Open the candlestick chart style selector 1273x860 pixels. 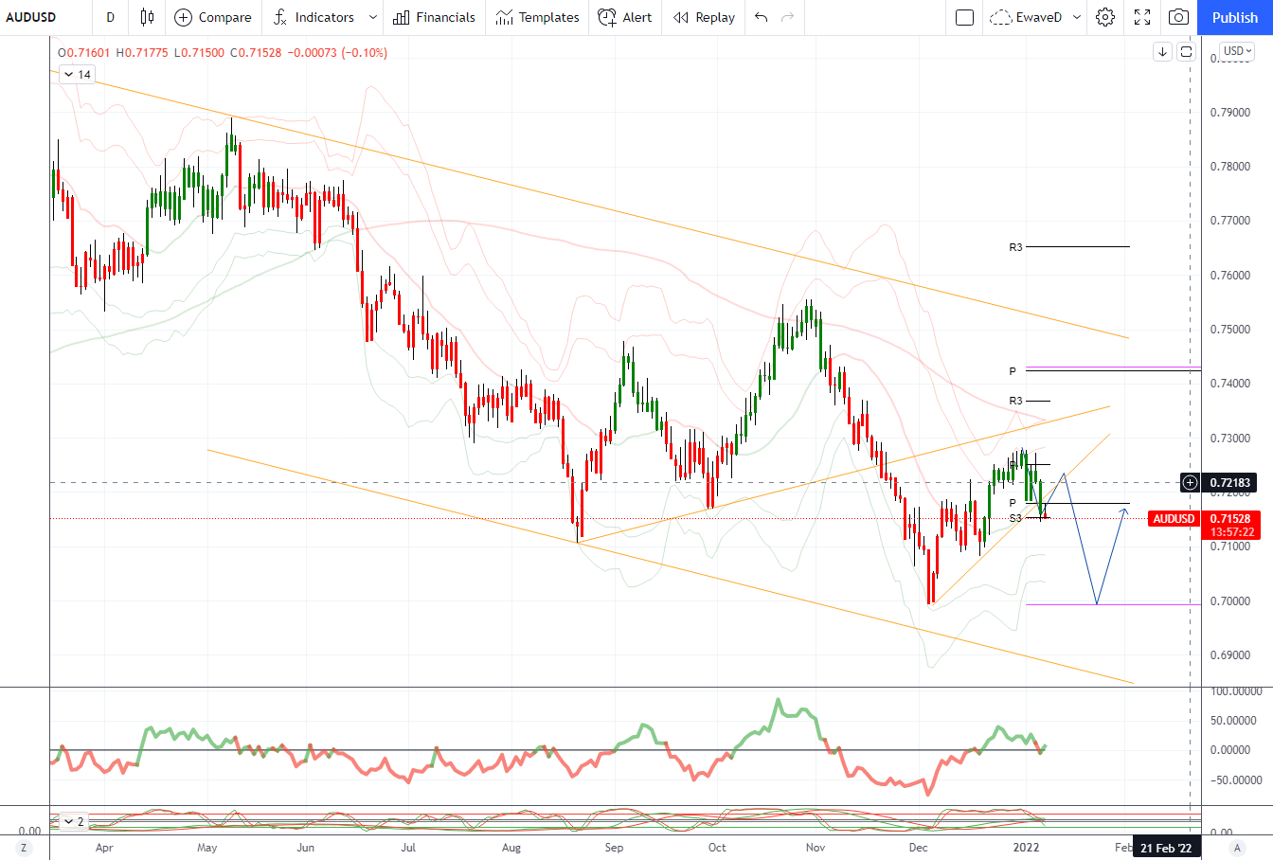pos(147,17)
